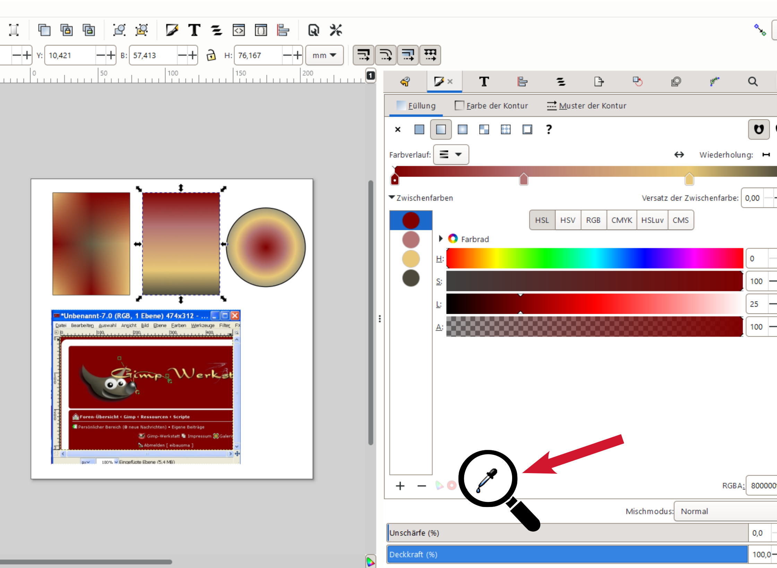Viewport: 777px width, 568px height.
Task: Toggle the width height lock icon
Action: (211, 55)
